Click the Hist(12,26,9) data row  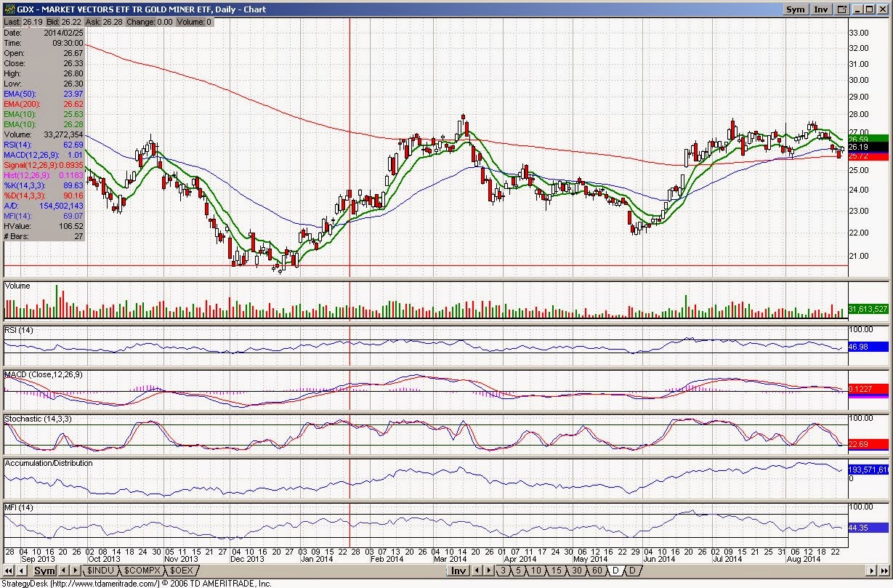(x=44, y=175)
